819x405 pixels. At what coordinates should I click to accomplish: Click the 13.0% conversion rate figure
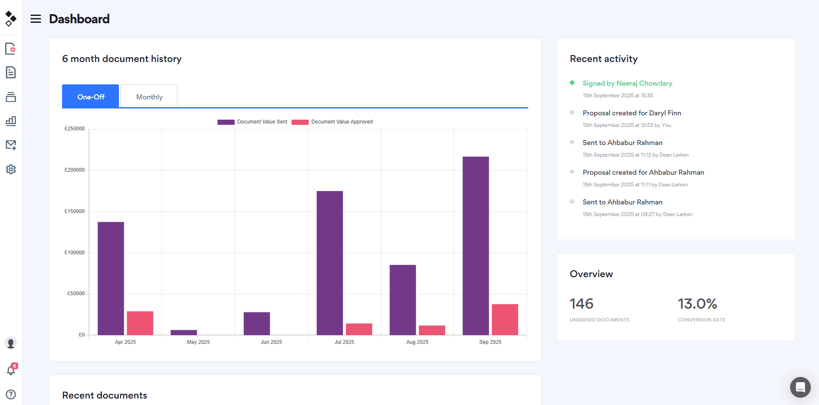click(697, 304)
